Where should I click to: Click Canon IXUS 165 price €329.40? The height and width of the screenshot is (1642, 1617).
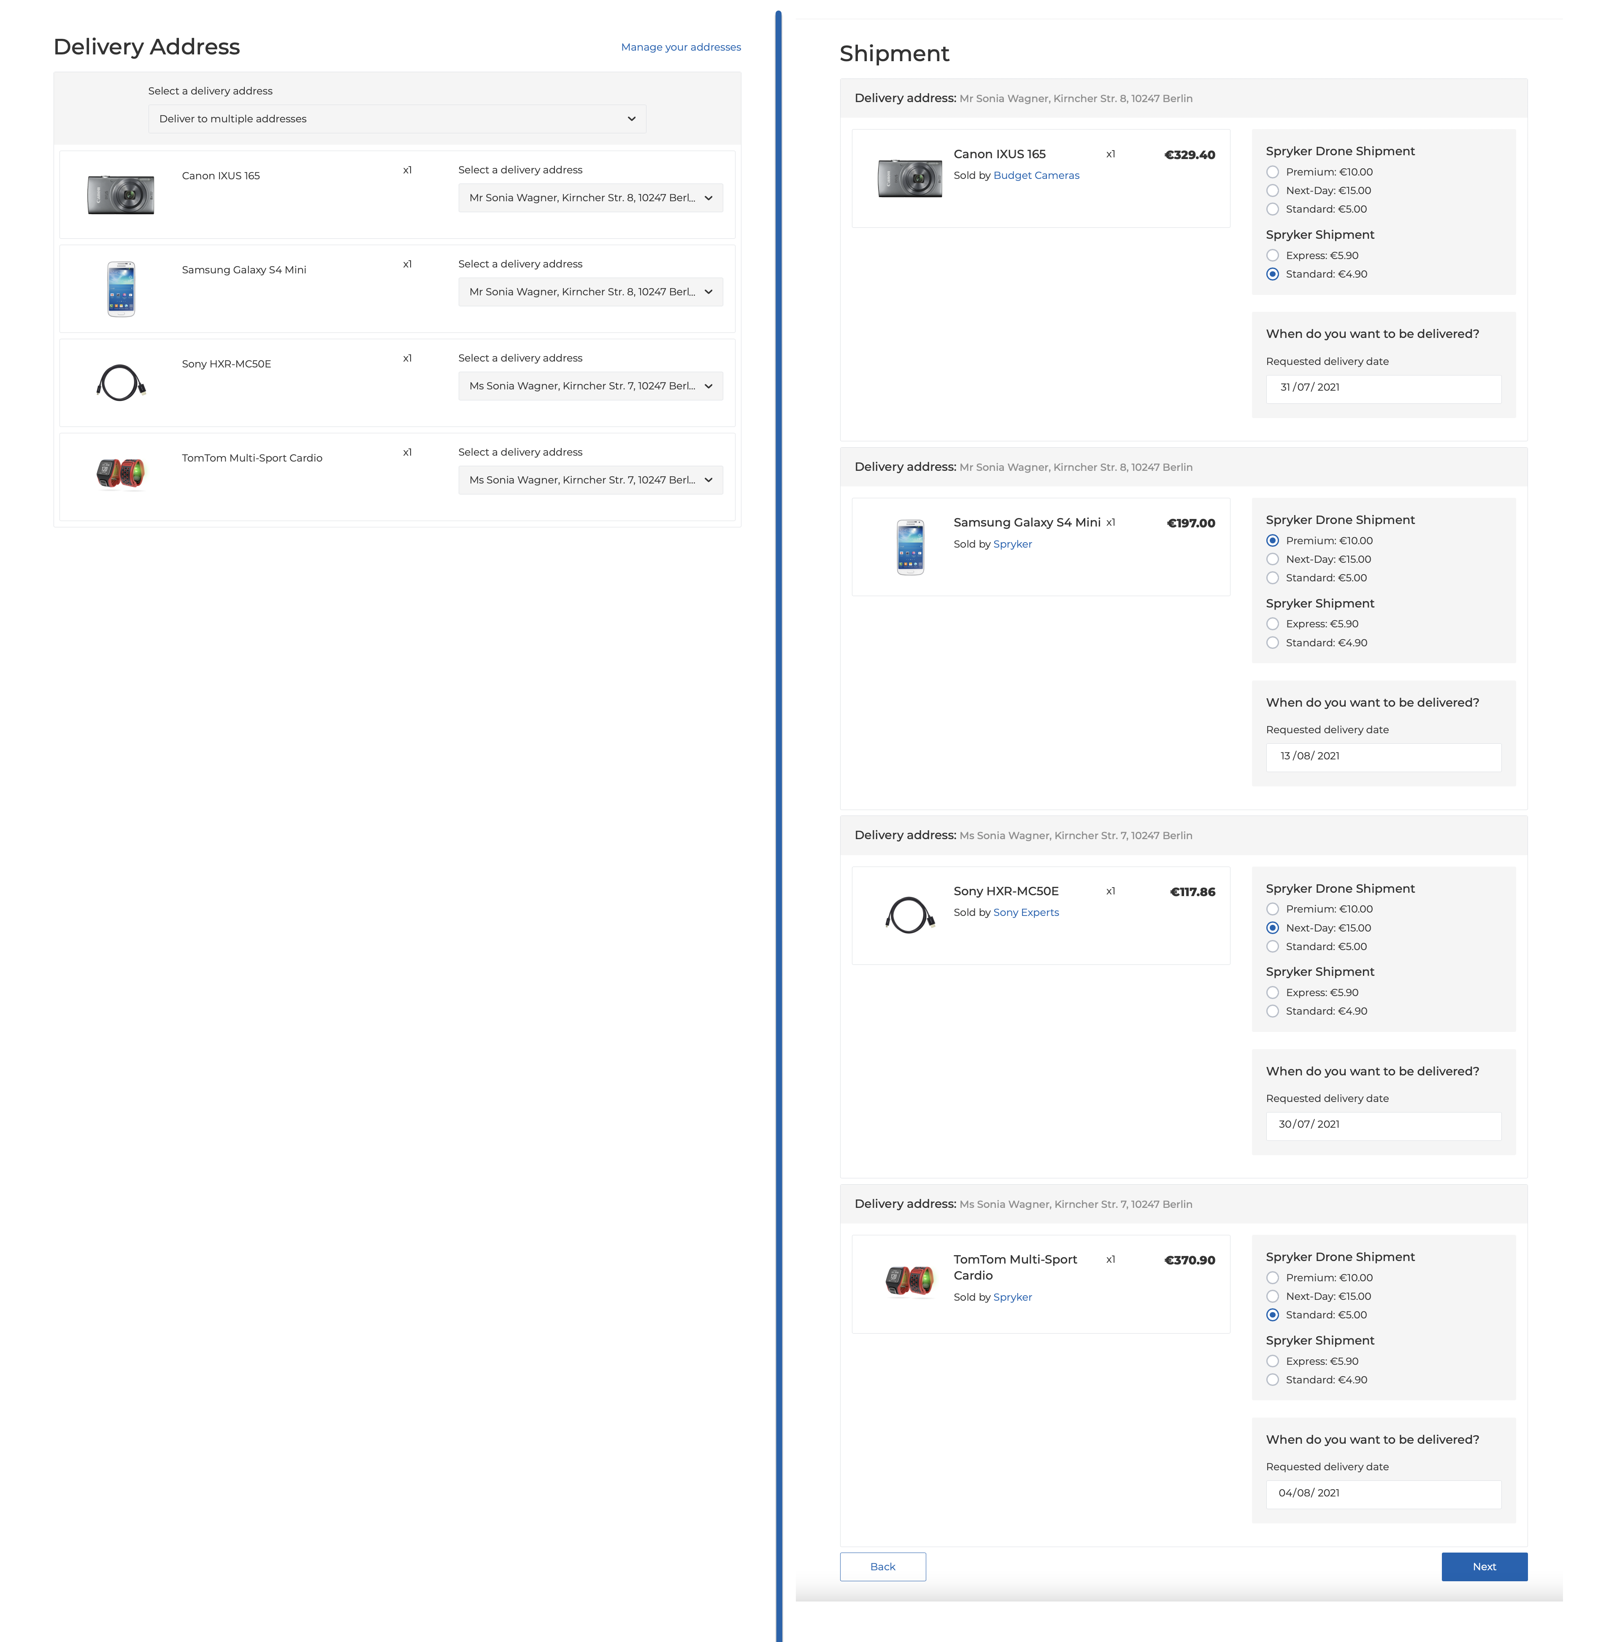pyautogui.click(x=1189, y=154)
